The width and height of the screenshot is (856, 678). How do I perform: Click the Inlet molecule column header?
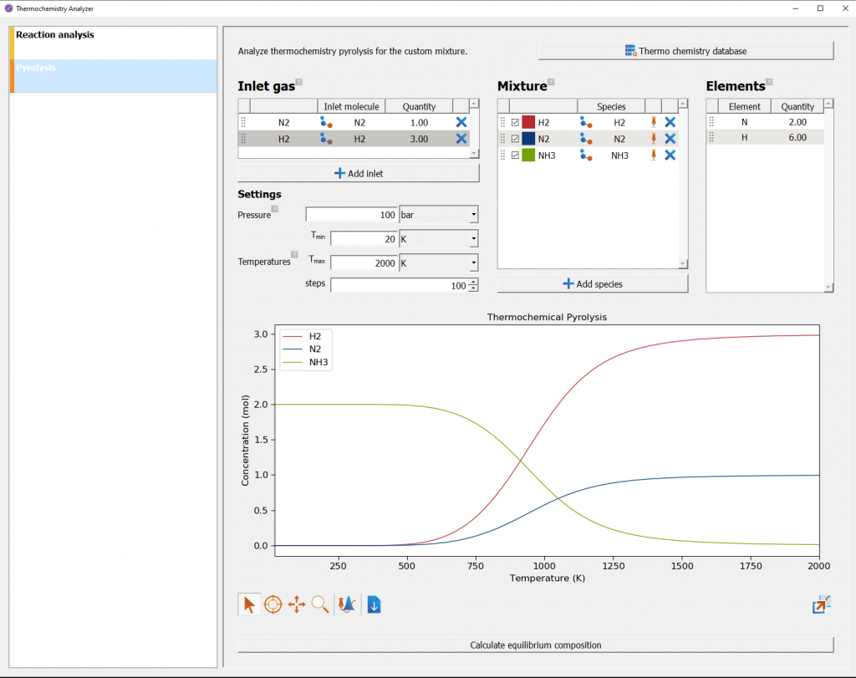pos(352,106)
